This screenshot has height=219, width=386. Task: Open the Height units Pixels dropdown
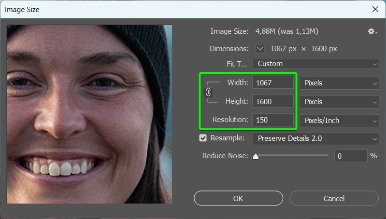coord(339,102)
